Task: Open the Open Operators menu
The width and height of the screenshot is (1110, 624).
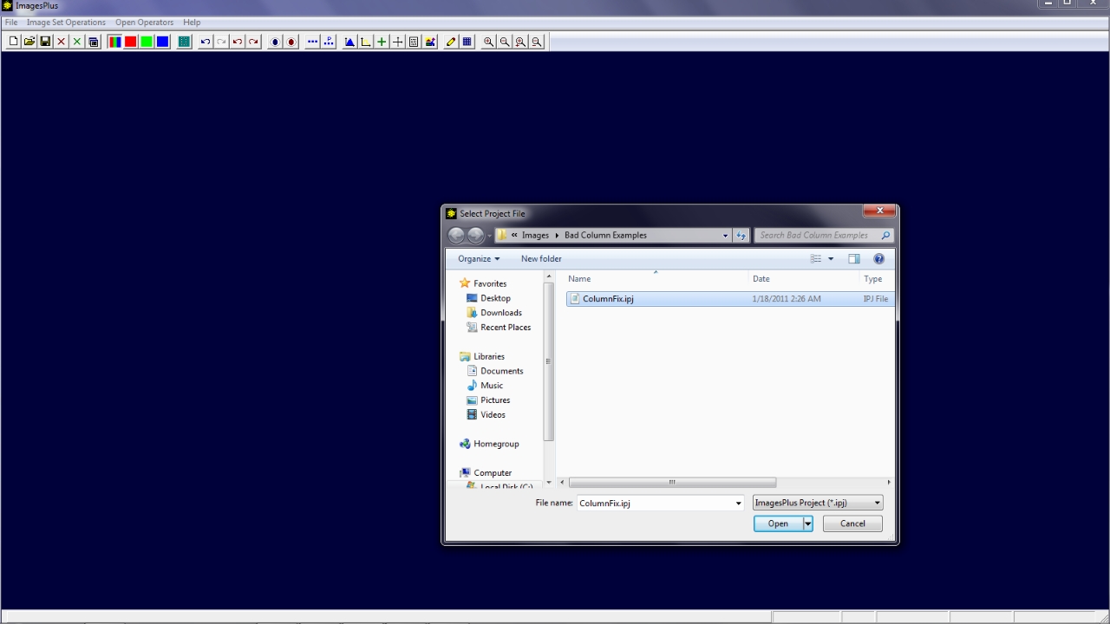Action: point(144,23)
